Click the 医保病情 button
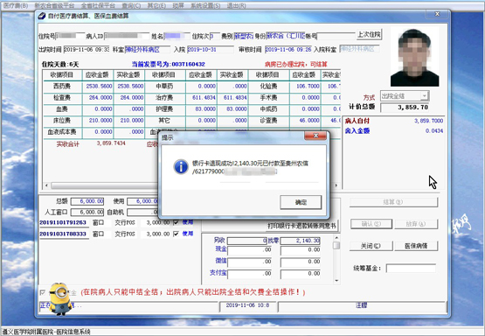The image size is (485, 336). (416, 246)
